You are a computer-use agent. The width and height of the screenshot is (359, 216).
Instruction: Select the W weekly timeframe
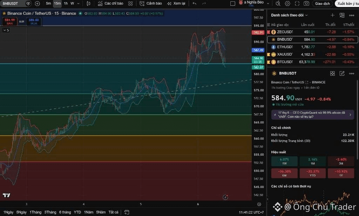(72, 4)
